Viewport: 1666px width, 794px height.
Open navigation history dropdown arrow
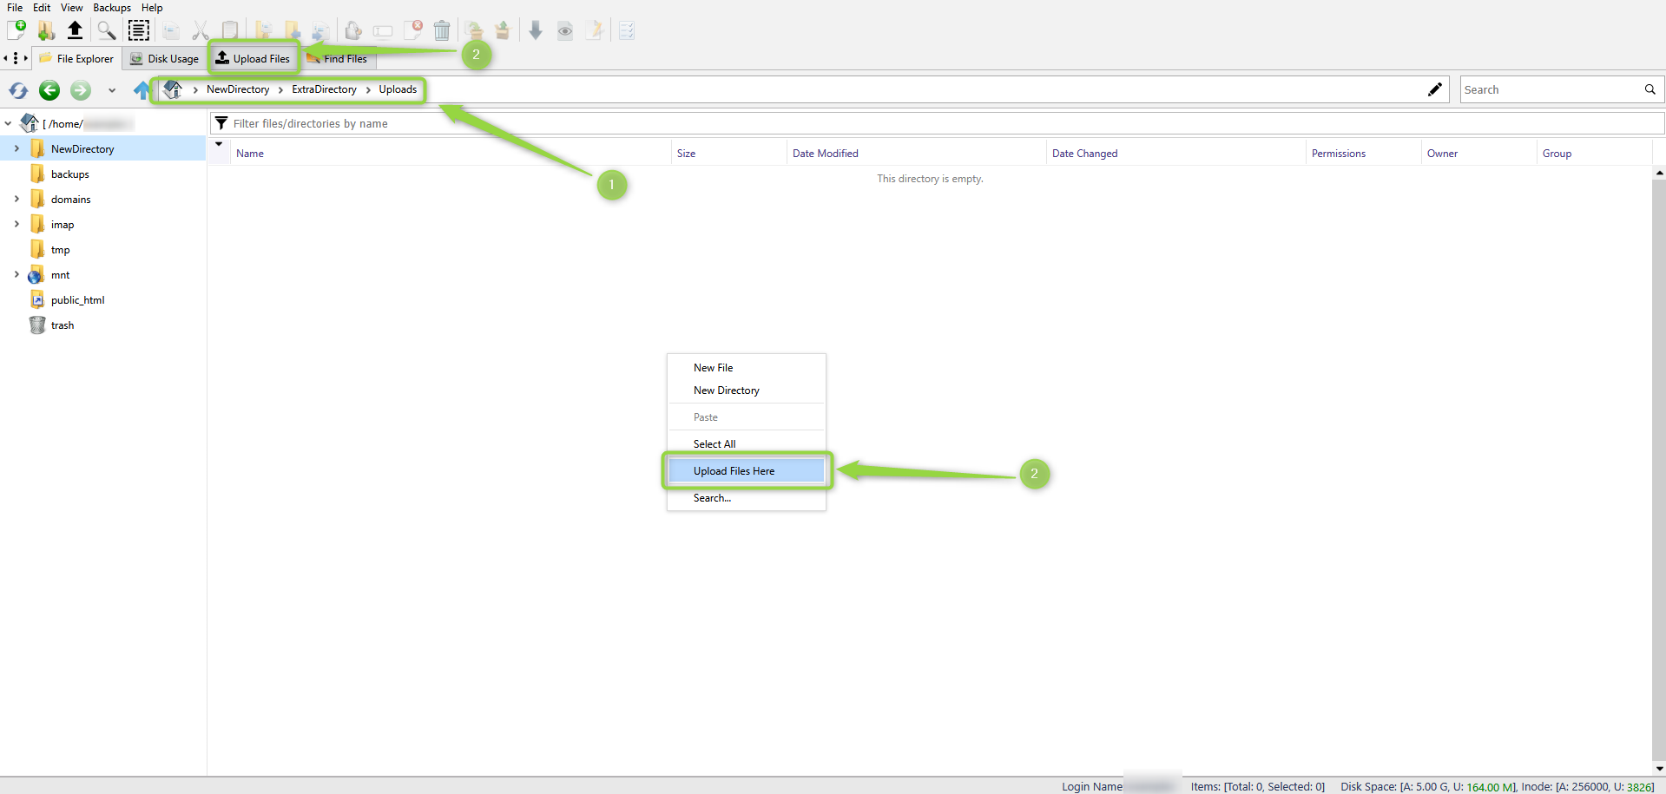pyautogui.click(x=111, y=90)
